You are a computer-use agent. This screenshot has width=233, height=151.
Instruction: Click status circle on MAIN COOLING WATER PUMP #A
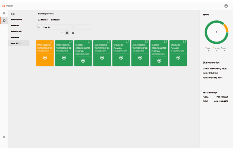[x=45, y=57]
